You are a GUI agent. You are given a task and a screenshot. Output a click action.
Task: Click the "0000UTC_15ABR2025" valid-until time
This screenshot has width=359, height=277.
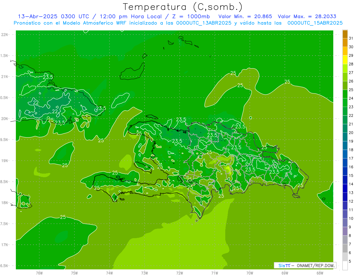pos(315,23)
